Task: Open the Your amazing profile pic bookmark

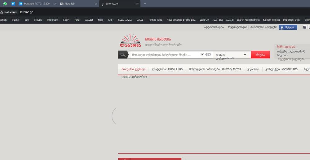Action: coord(181,20)
